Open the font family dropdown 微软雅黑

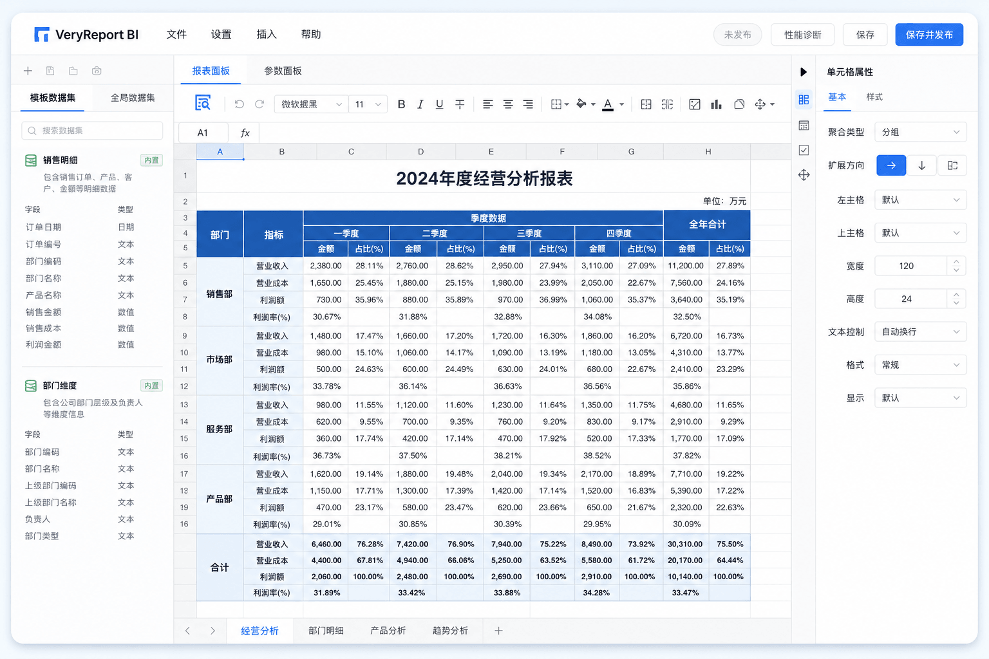click(311, 104)
